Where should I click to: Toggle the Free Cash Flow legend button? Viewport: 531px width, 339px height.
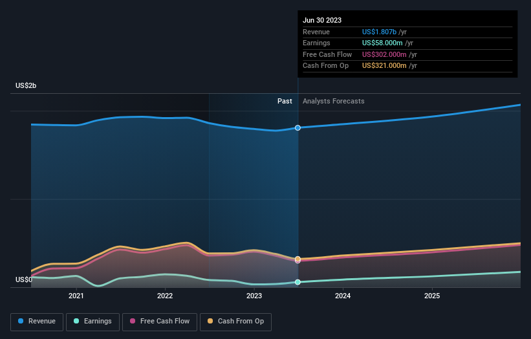tap(160, 322)
